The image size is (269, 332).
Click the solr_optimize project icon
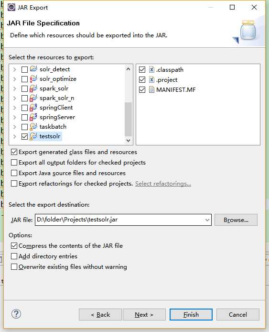[33, 78]
